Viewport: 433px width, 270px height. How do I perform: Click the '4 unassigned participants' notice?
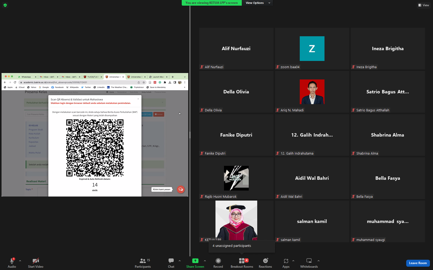242,246
